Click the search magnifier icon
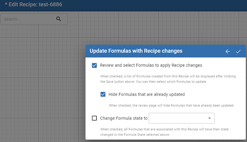247x142 pixels. coord(59,19)
